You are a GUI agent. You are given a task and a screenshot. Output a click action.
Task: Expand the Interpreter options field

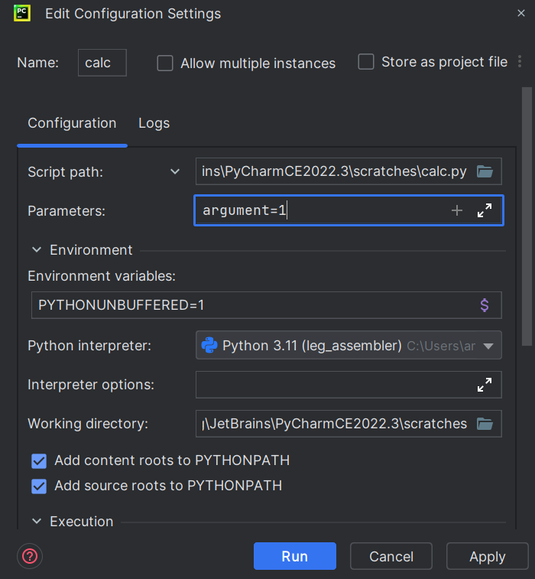click(485, 385)
